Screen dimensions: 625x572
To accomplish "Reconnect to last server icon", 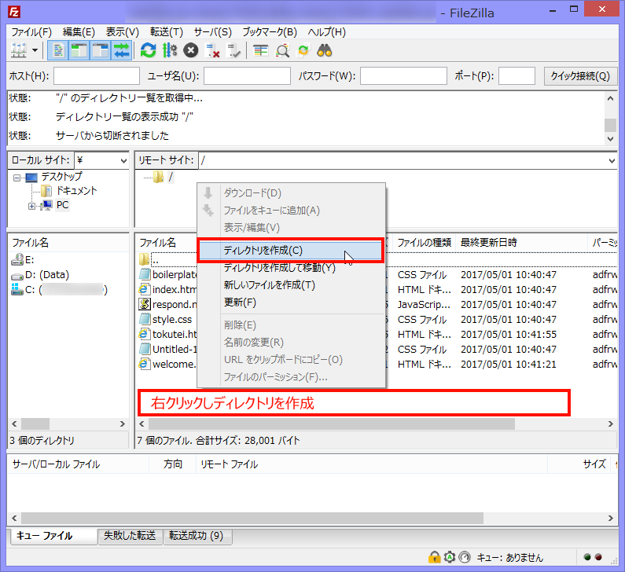I will tap(233, 50).
